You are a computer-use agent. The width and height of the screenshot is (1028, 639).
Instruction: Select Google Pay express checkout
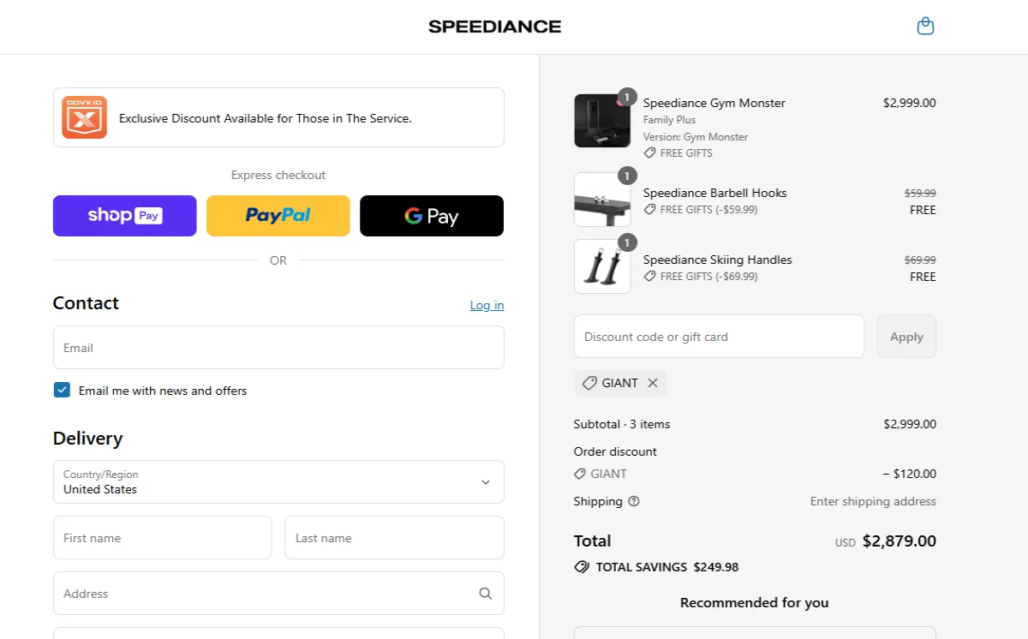coord(431,216)
